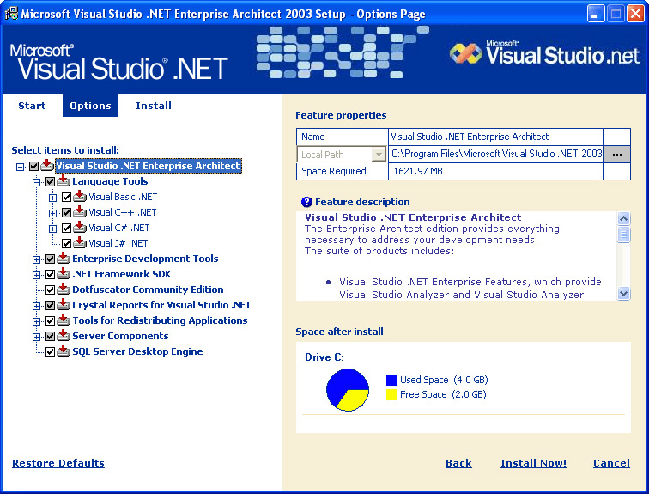Image resolution: width=649 pixels, height=494 pixels.
Task: Switch to the Start tab
Action: point(32,106)
